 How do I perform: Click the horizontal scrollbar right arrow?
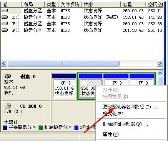pyautogui.click(x=160, y=63)
